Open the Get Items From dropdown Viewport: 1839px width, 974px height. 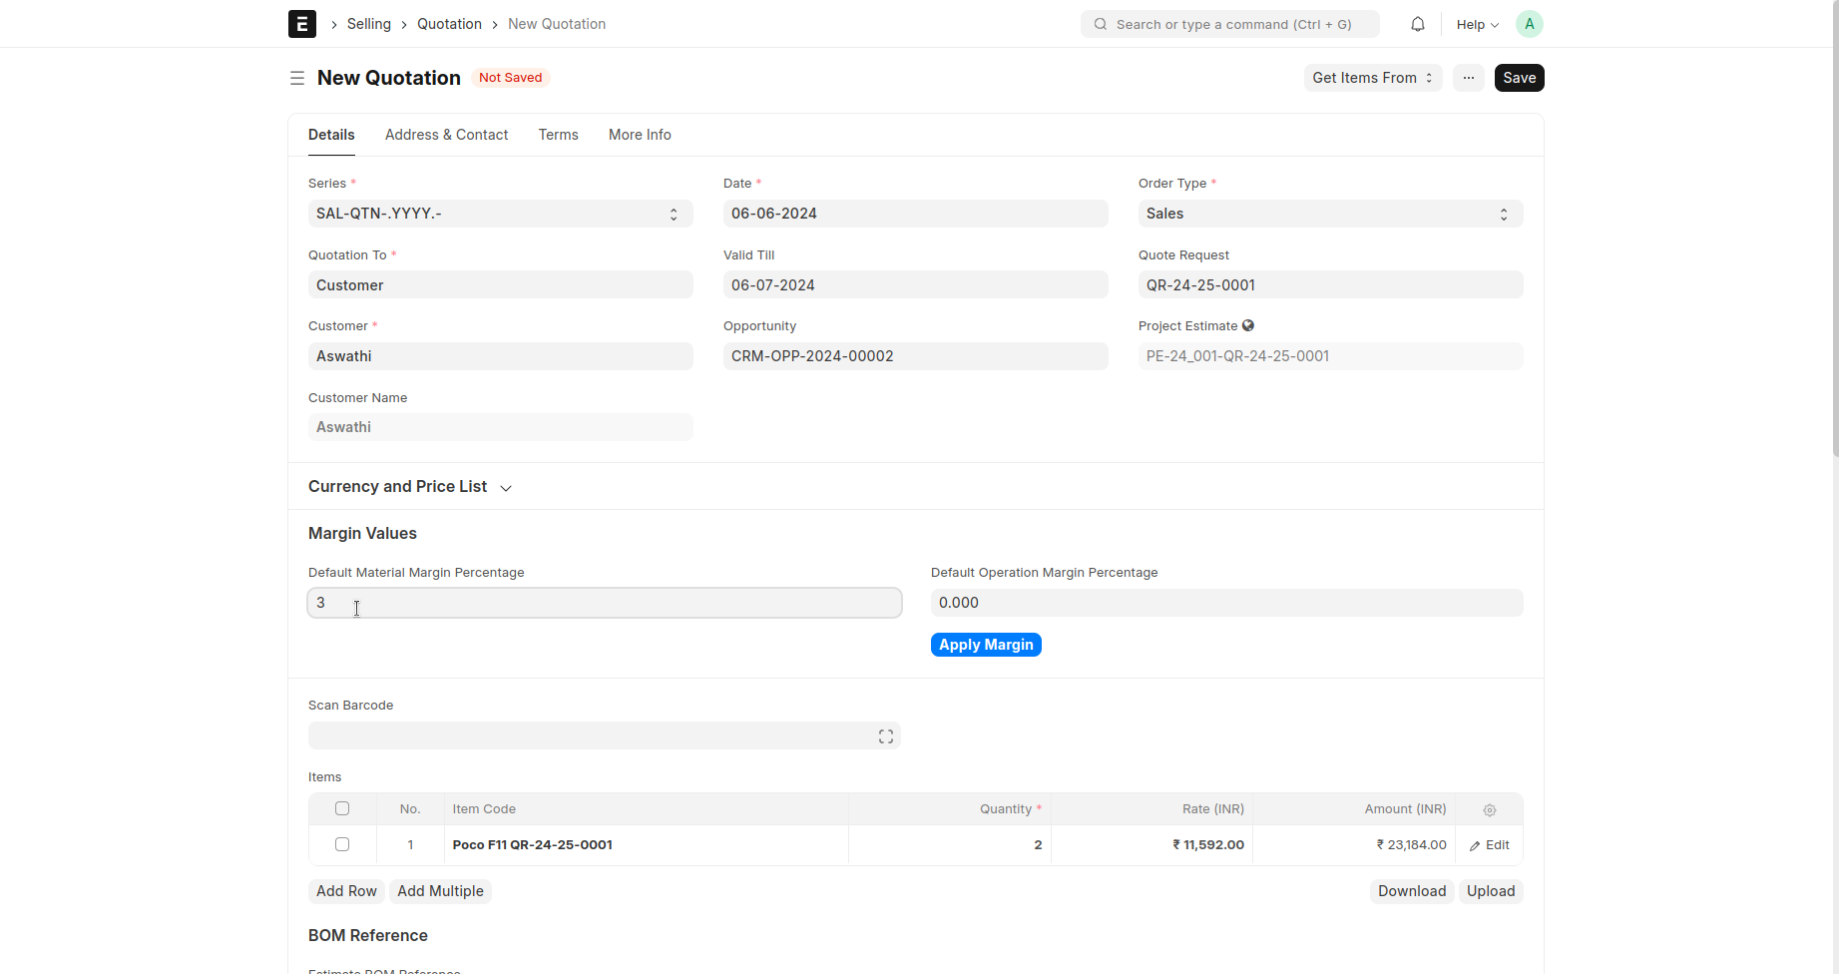[1372, 78]
